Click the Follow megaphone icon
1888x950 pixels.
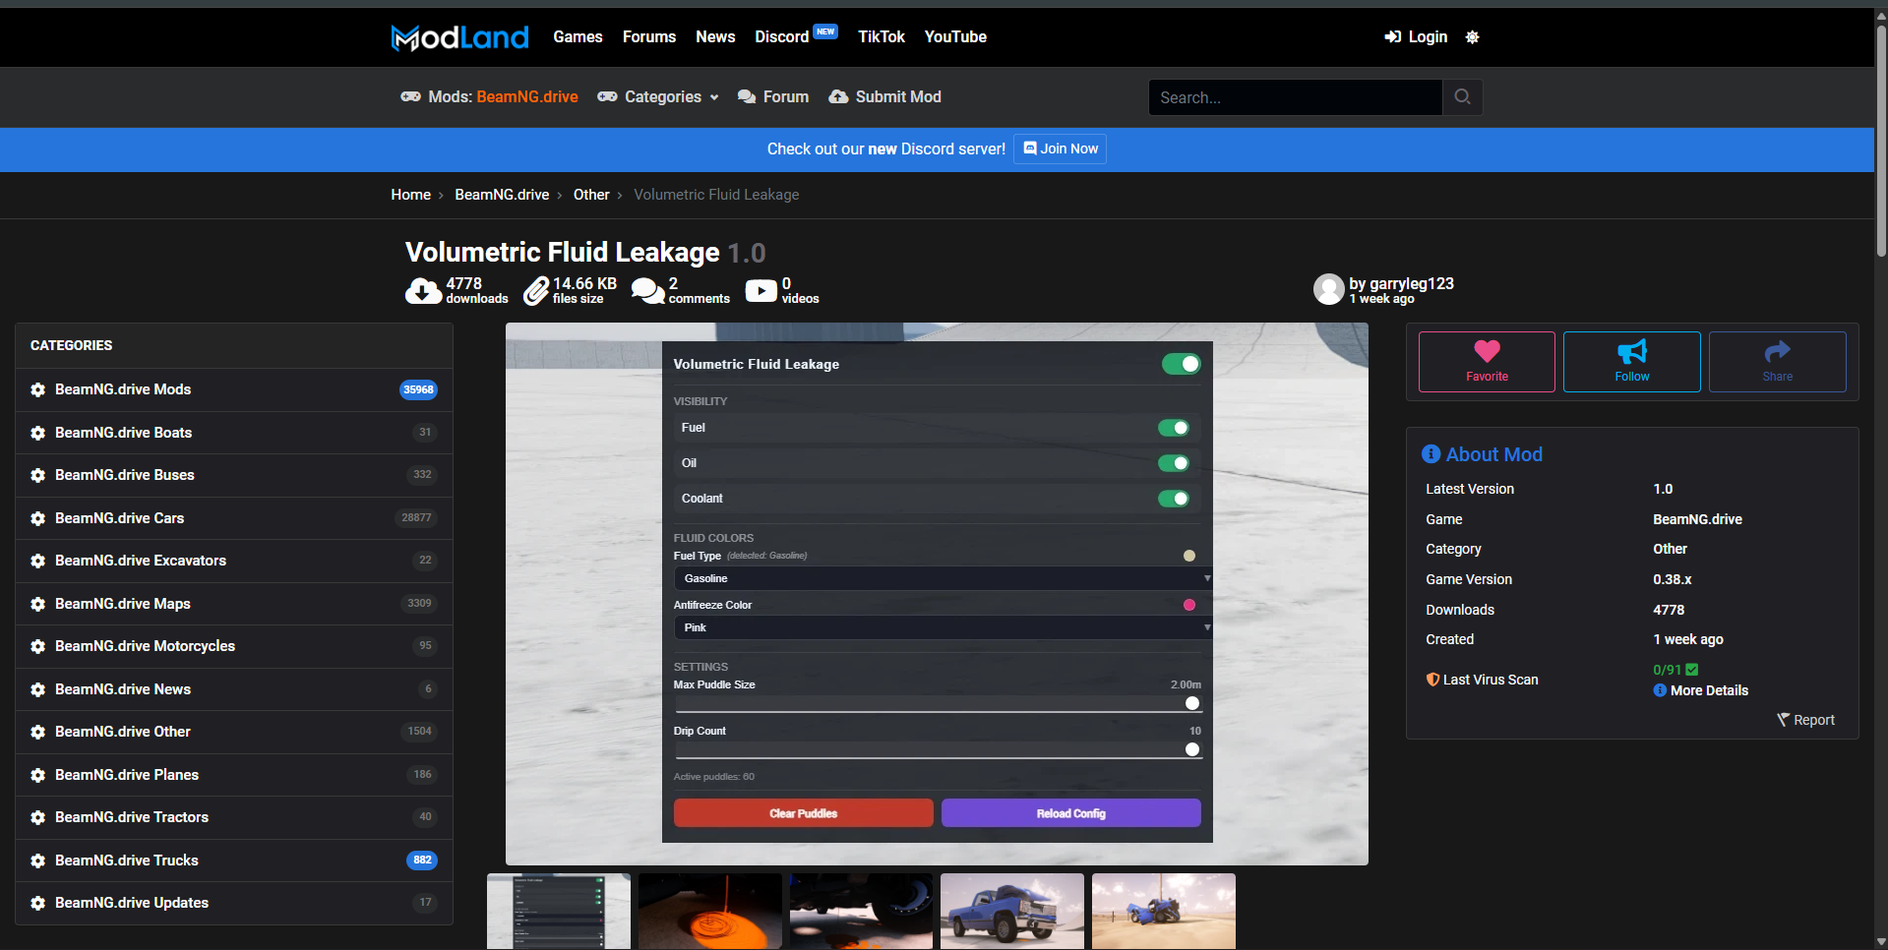tap(1632, 351)
